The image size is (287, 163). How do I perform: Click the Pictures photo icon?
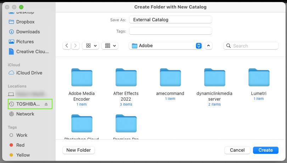(x=11, y=41)
